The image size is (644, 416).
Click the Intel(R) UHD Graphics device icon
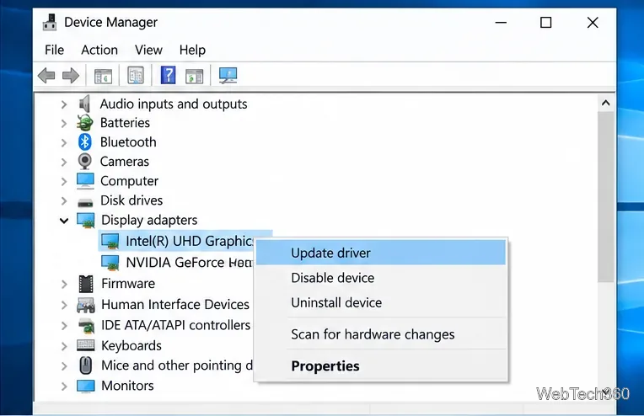[110, 241]
